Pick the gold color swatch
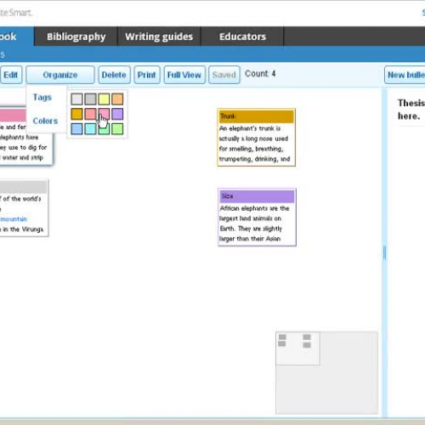The image size is (425, 425). [x=76, y=114]
